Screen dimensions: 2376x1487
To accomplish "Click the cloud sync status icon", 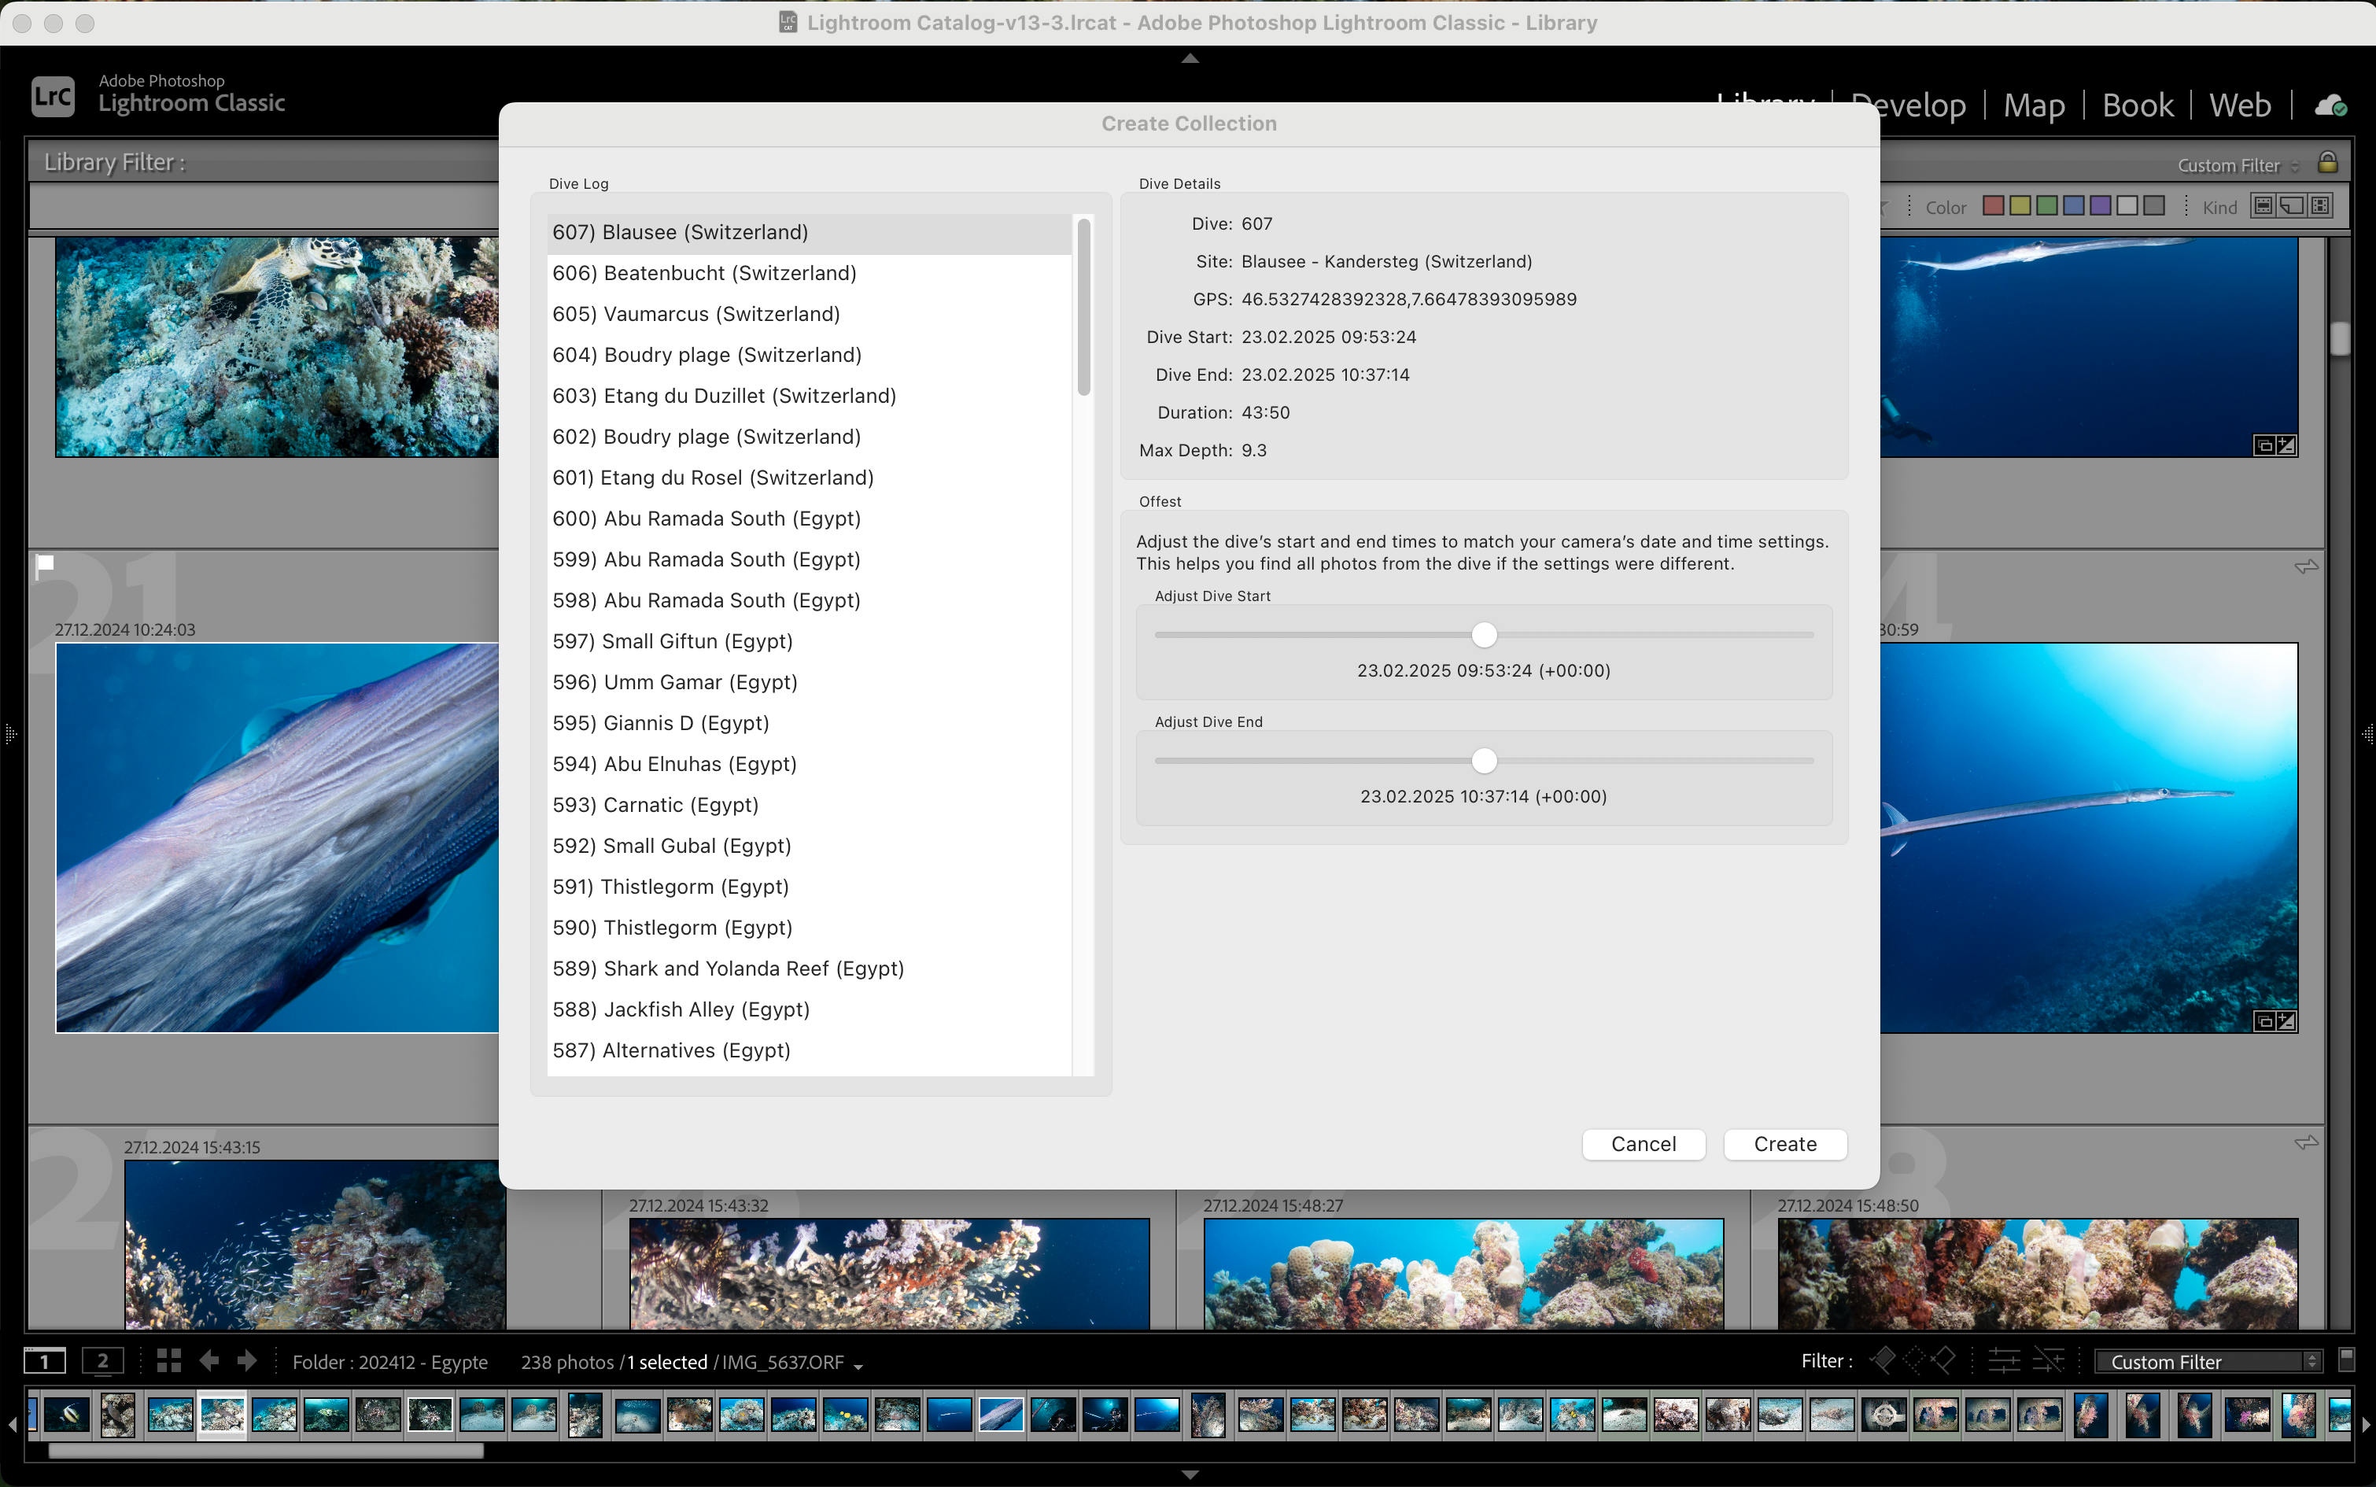I will pos(2330,105).
